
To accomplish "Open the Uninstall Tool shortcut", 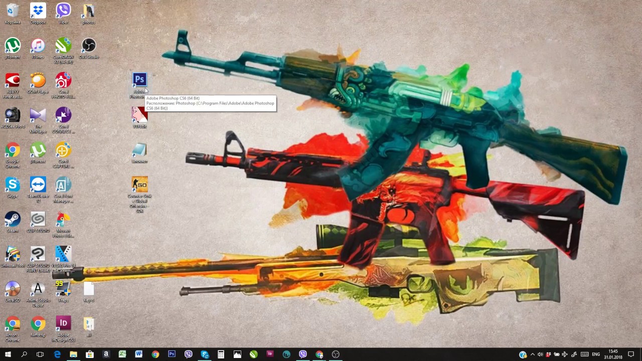I will point(13,257).
